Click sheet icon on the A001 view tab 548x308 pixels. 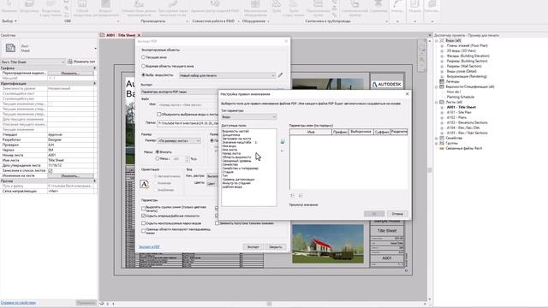[103, 35]
